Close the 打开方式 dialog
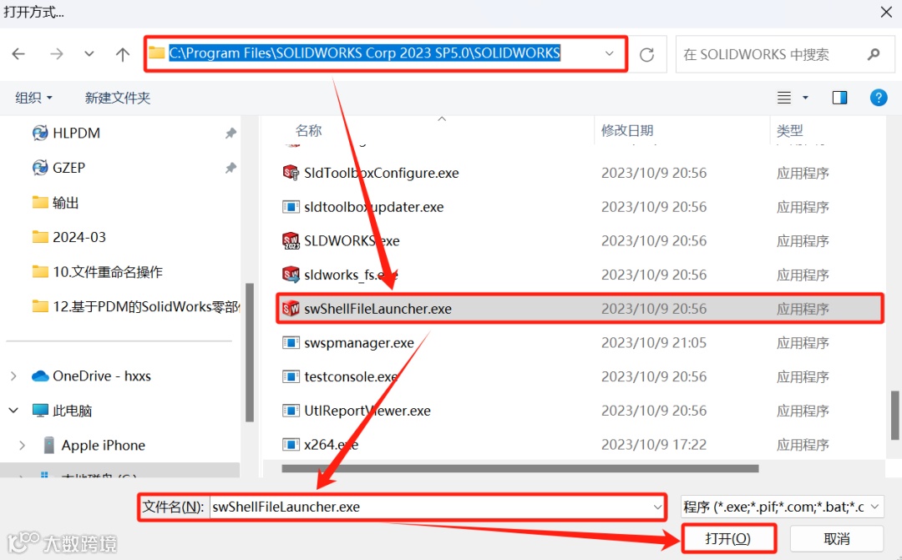This screenshot has width=902, height=560. click(886, 12)
